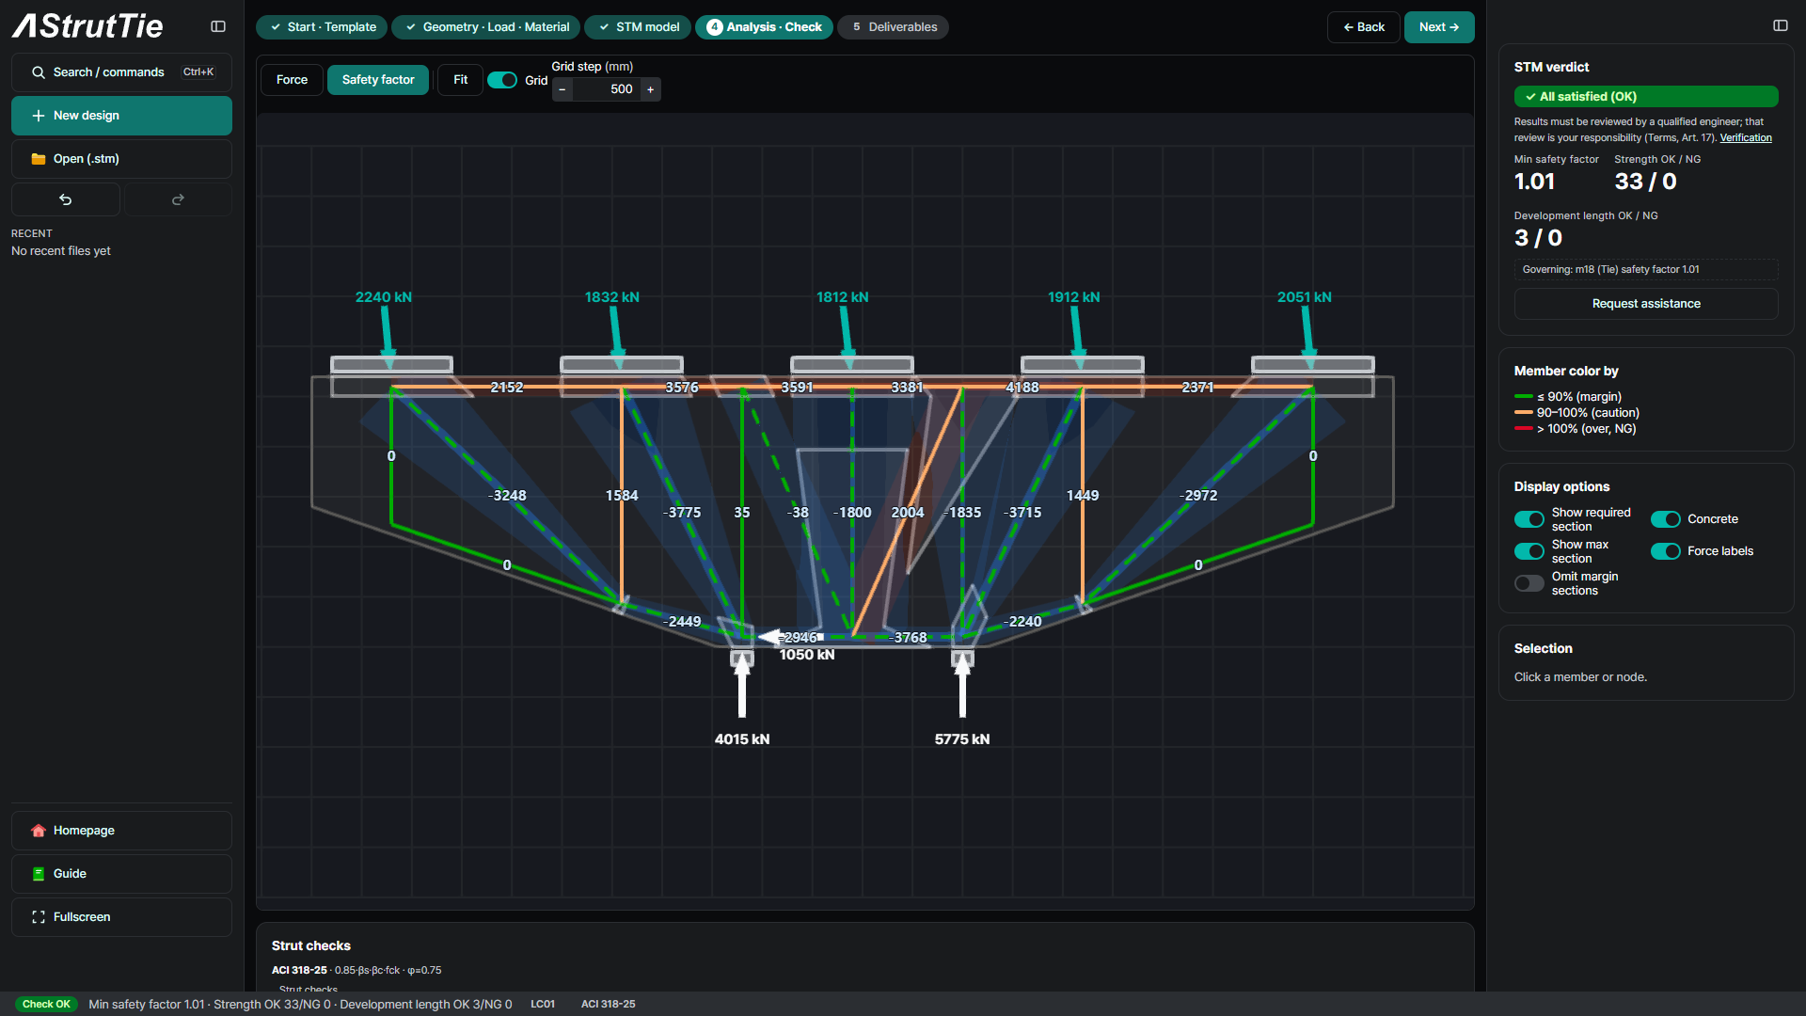Select the bottom member labeled -3768
Viewport: 1806px width, 1016px height.
909,638
